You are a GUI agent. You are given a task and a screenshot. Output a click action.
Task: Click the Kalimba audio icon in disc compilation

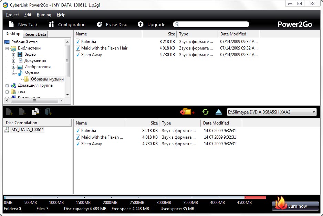[78, 130]
